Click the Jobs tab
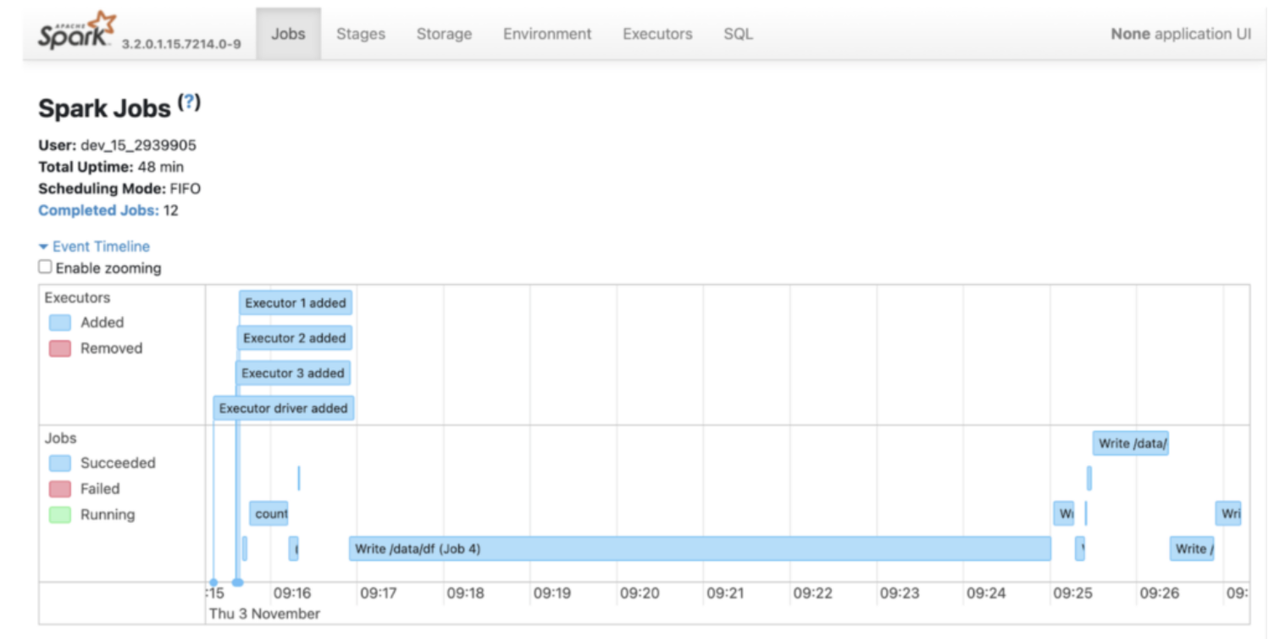The image size is (1274, 639). point(288,35)
